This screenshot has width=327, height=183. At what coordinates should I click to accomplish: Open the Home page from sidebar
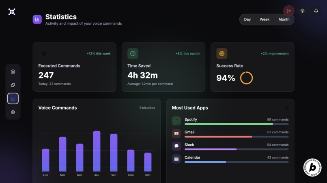point(13,72)
